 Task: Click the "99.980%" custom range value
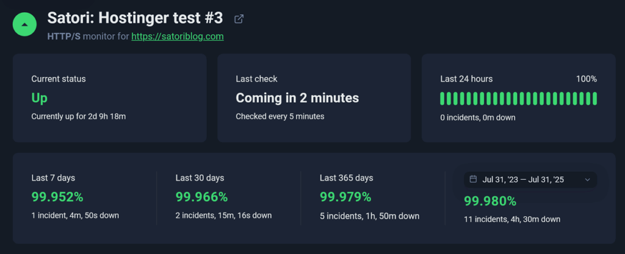click(490, 201)
